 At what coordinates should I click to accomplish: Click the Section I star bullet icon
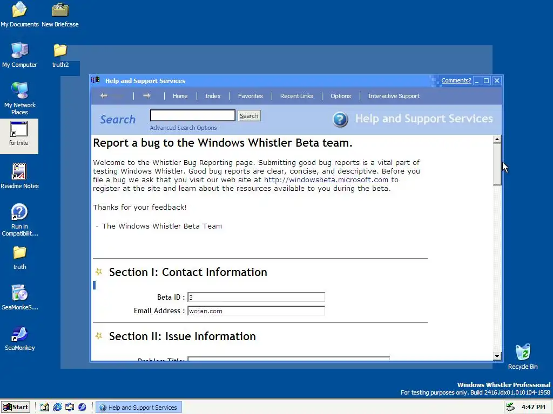pyautogui.click(x=99, y=272)
